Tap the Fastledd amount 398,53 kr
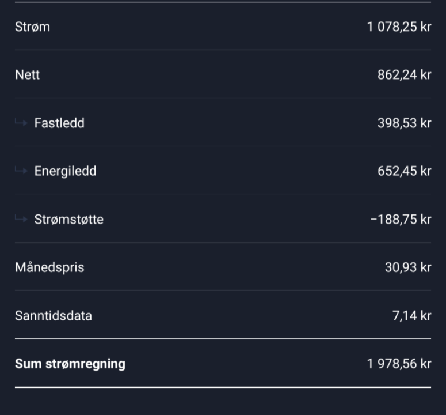 404,123
